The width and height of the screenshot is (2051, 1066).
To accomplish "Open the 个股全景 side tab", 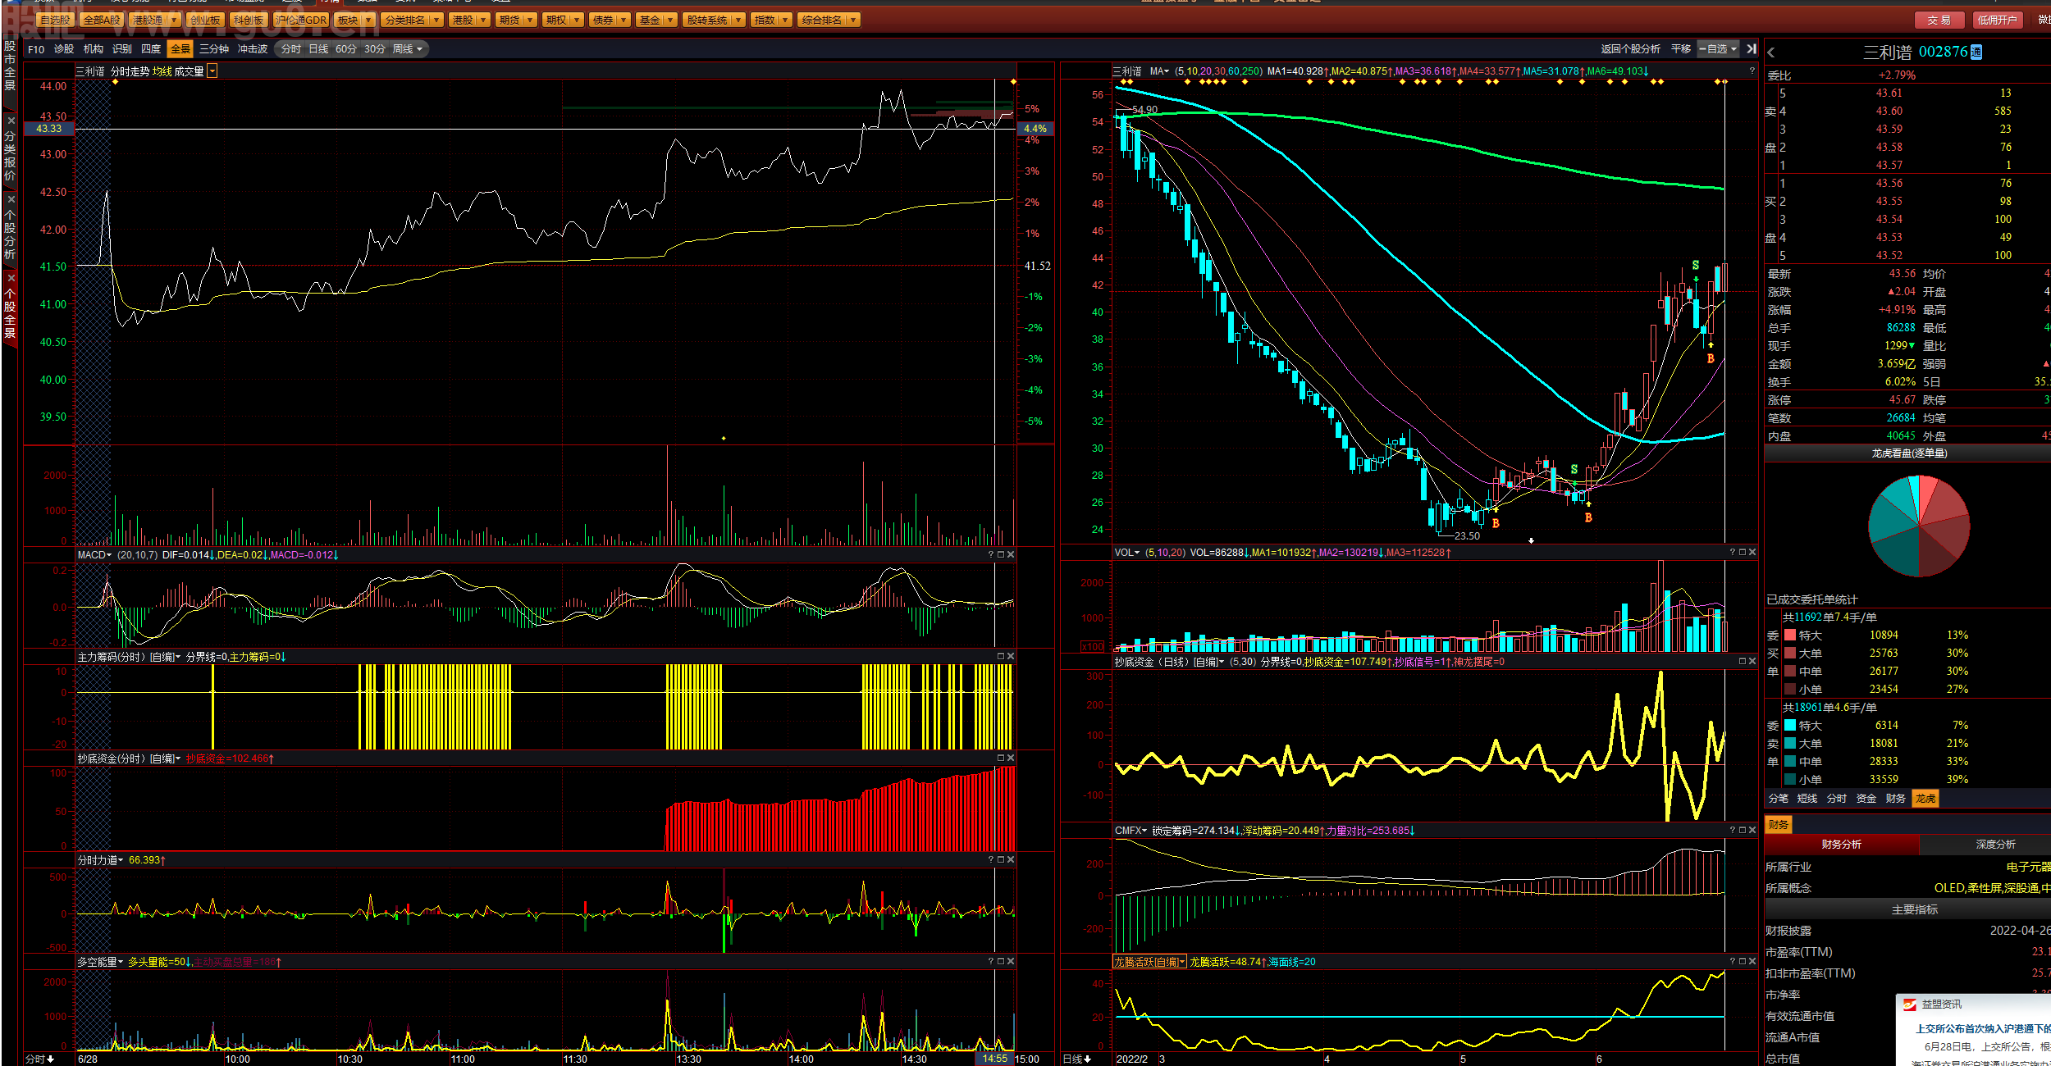I will pos(10,312).
